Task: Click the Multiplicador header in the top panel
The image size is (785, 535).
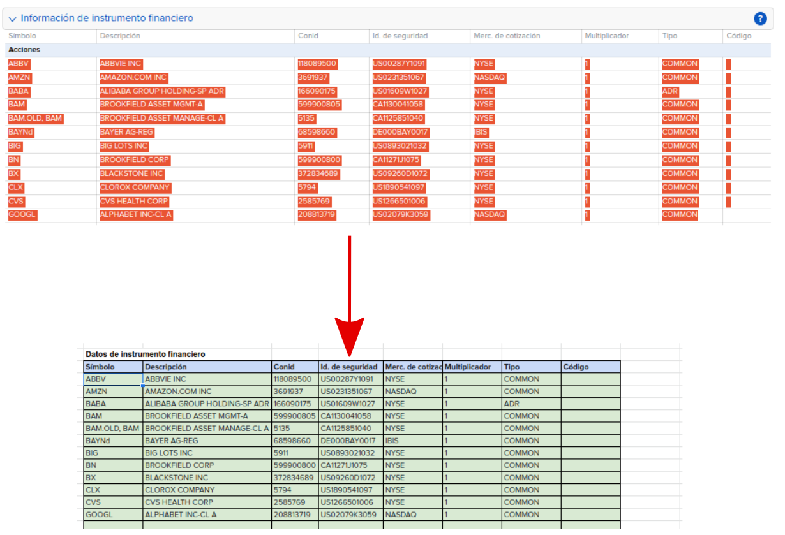Action: (607, 36)
